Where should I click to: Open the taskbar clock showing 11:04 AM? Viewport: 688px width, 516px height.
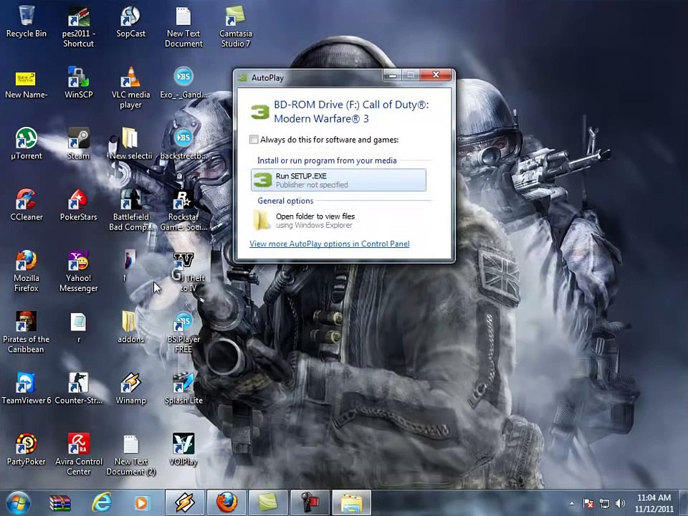point(654,503)
